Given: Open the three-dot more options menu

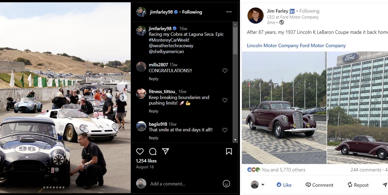Looking at the screenshot, I should point(229,12).
